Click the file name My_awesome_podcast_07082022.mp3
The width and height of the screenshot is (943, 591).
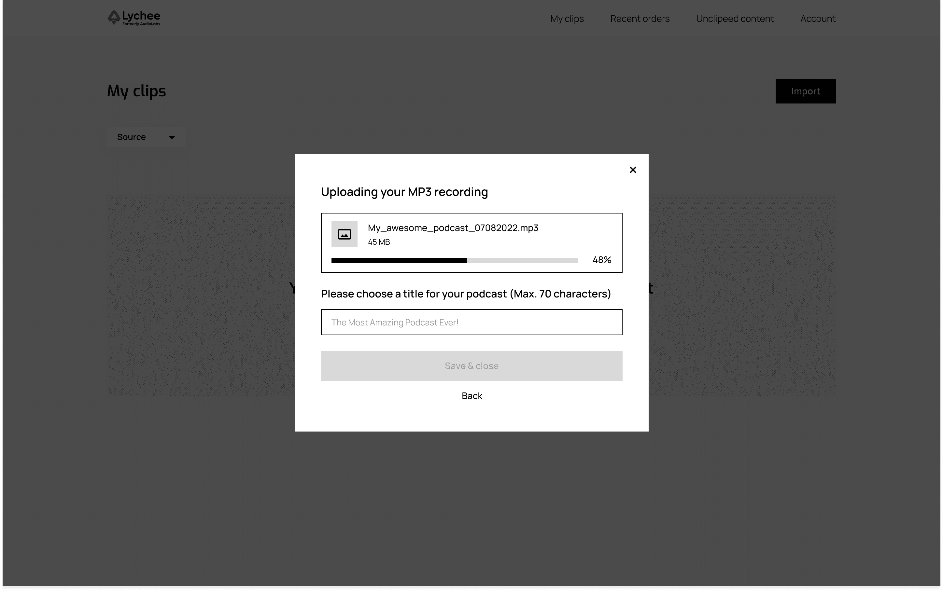pyautogui.click(x=453, y=228)
